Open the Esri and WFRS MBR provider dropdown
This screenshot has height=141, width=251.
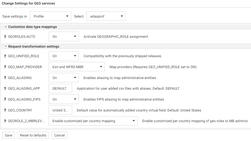pos(77,67)
